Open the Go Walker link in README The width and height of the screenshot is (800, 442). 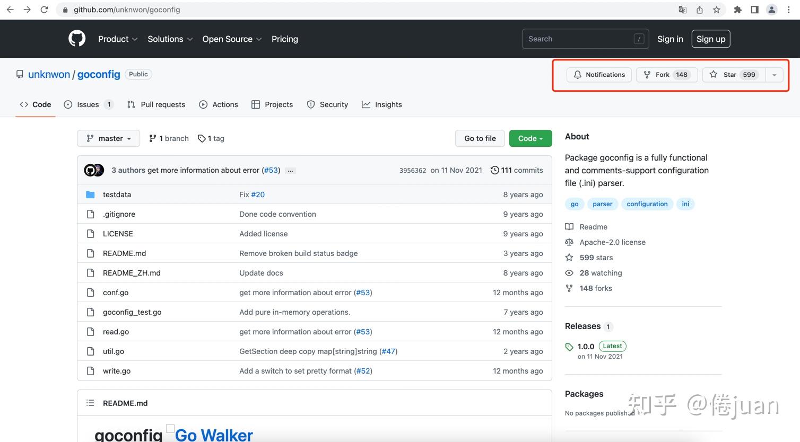click(214, 435)
